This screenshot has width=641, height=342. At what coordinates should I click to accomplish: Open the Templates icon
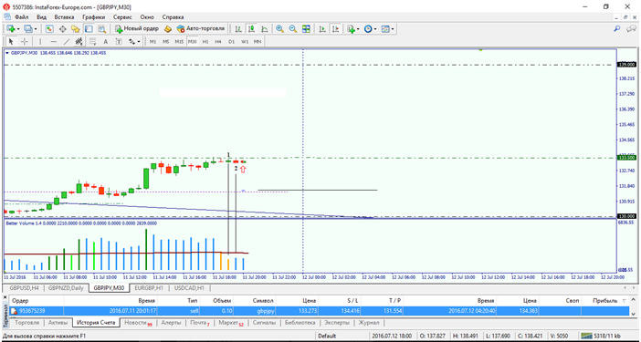(x=385, y=29)
